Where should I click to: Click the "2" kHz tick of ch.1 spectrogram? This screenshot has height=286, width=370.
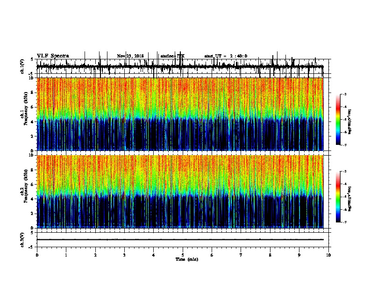(33, 136)
